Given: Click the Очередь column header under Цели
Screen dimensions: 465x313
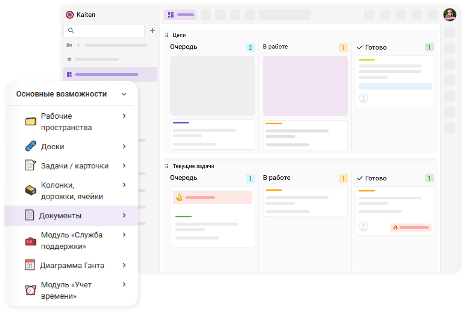Looking at the screenshot, I should [x=184, y=47].
